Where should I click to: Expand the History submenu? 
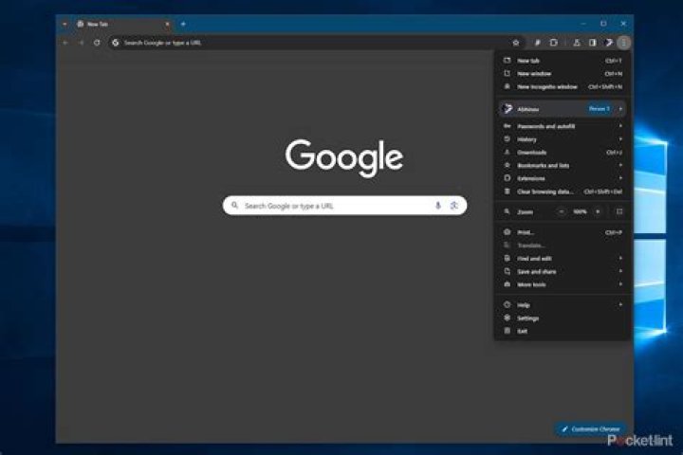[x=563, y=139]
